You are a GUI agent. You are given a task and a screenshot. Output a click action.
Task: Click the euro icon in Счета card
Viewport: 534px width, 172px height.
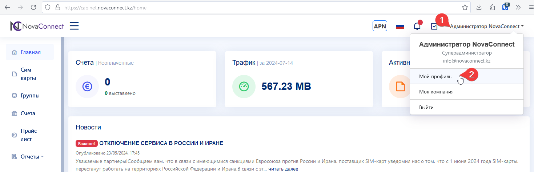point(87,87)
